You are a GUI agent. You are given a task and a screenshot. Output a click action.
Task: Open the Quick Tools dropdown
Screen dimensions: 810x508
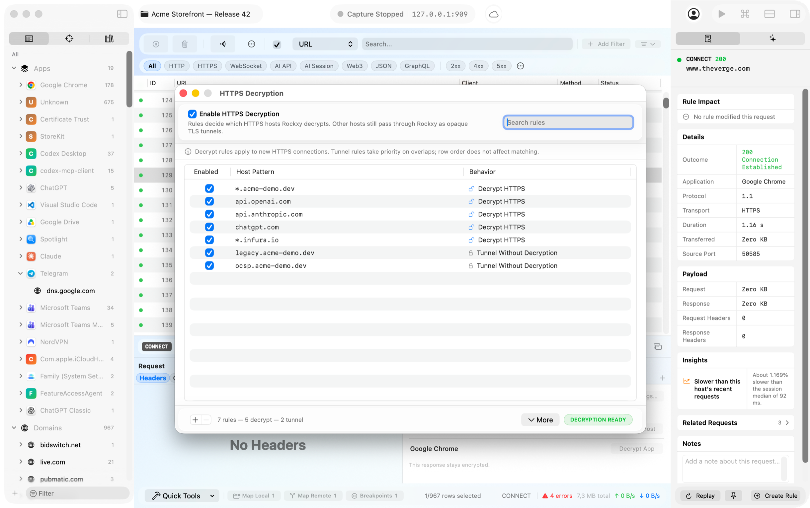183,496
